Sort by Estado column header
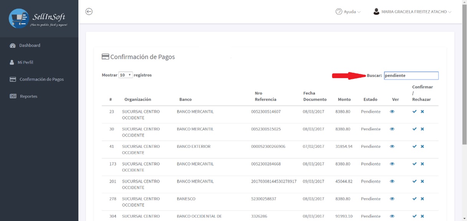This screenshot has width=467, height=221. pyautogui.click(x=370, y=99)
